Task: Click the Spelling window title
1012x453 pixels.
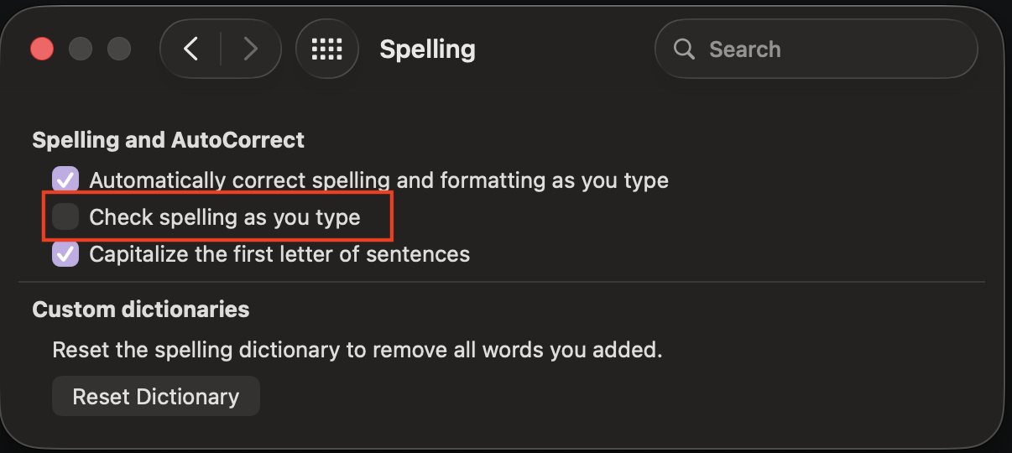Action: click(x=427, y=49)
